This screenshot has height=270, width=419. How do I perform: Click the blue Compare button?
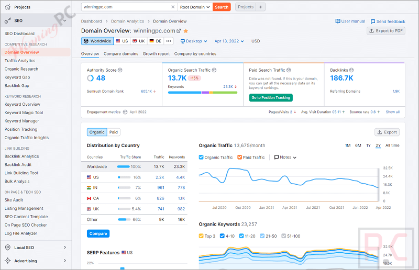pos(98,233)
